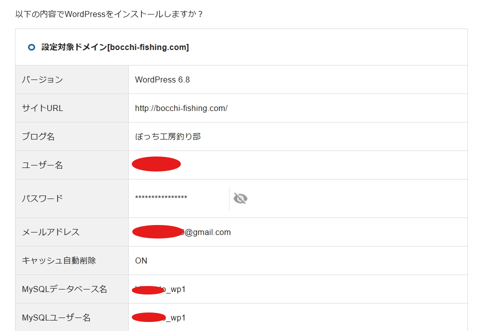This screenshot has height=331, width=481.
Task: Click the WordPress install confirmation question text
Action: pyautogui.click(x=109, y=14)
